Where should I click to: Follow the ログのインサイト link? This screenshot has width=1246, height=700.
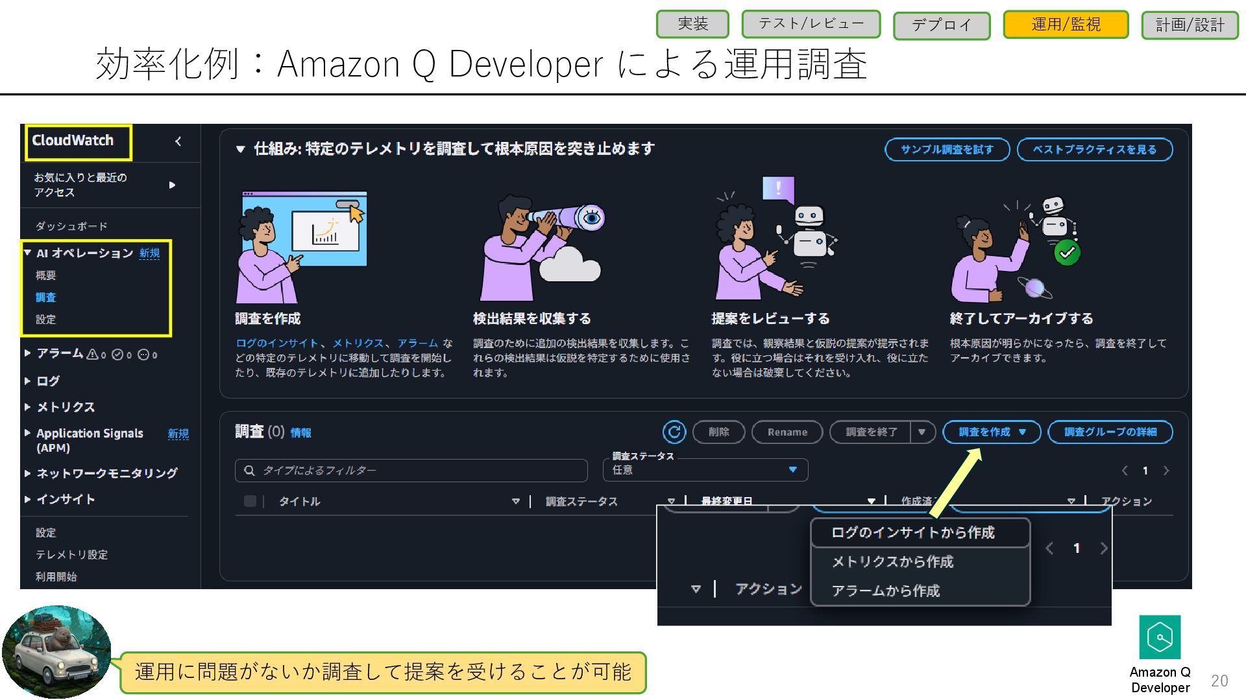pyautogui.click(x=277, y=344)
